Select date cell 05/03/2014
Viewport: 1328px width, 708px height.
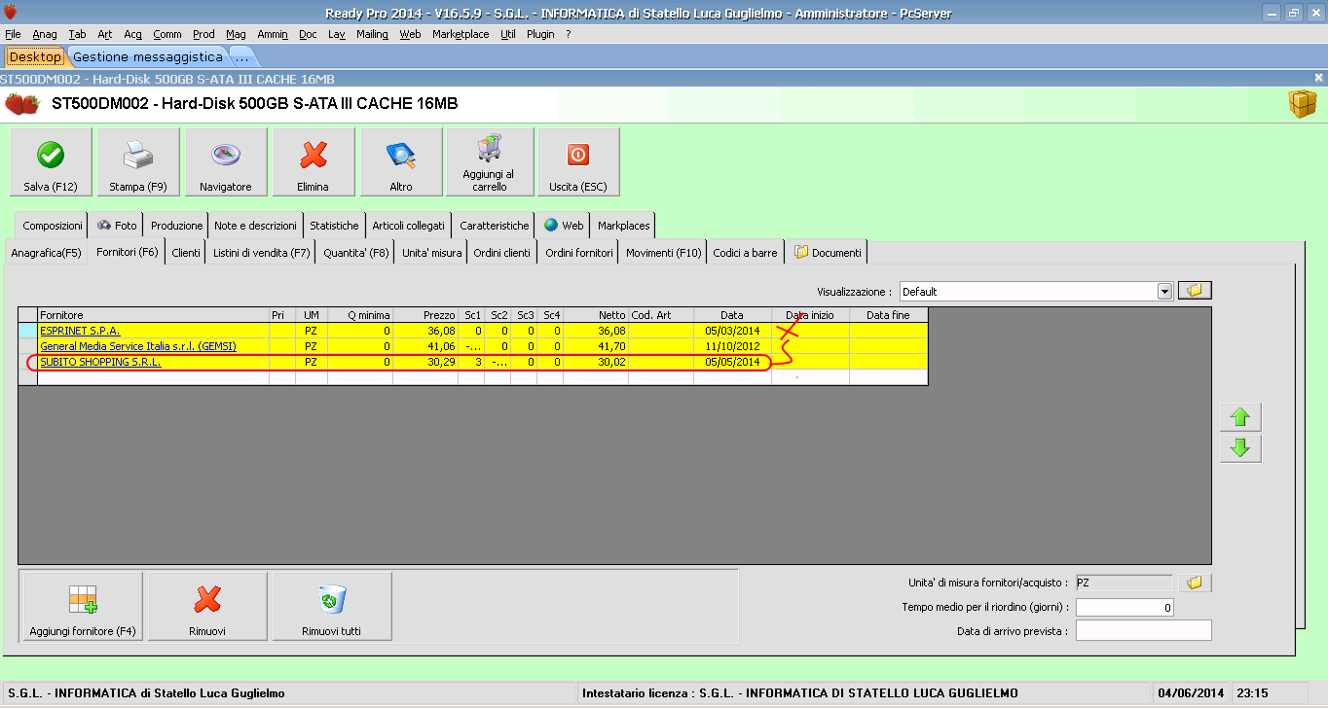click(732, 331)
